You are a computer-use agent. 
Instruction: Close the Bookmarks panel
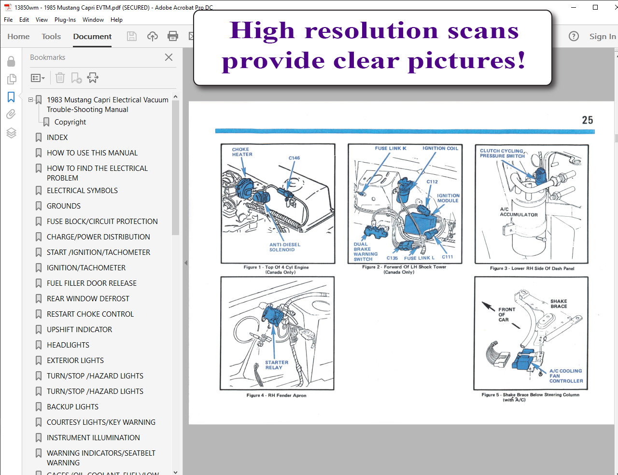[x=169, y=57]
